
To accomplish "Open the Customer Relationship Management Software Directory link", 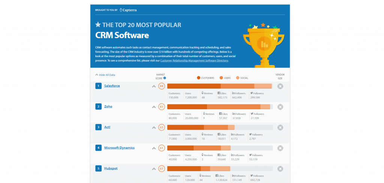I will [194, 60].
